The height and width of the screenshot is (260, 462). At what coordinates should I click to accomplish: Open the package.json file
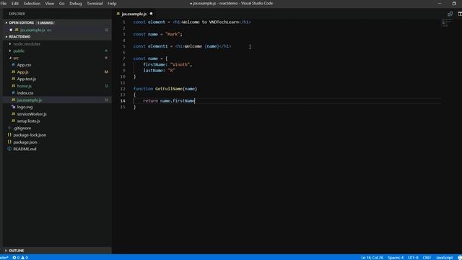(58, 142)
